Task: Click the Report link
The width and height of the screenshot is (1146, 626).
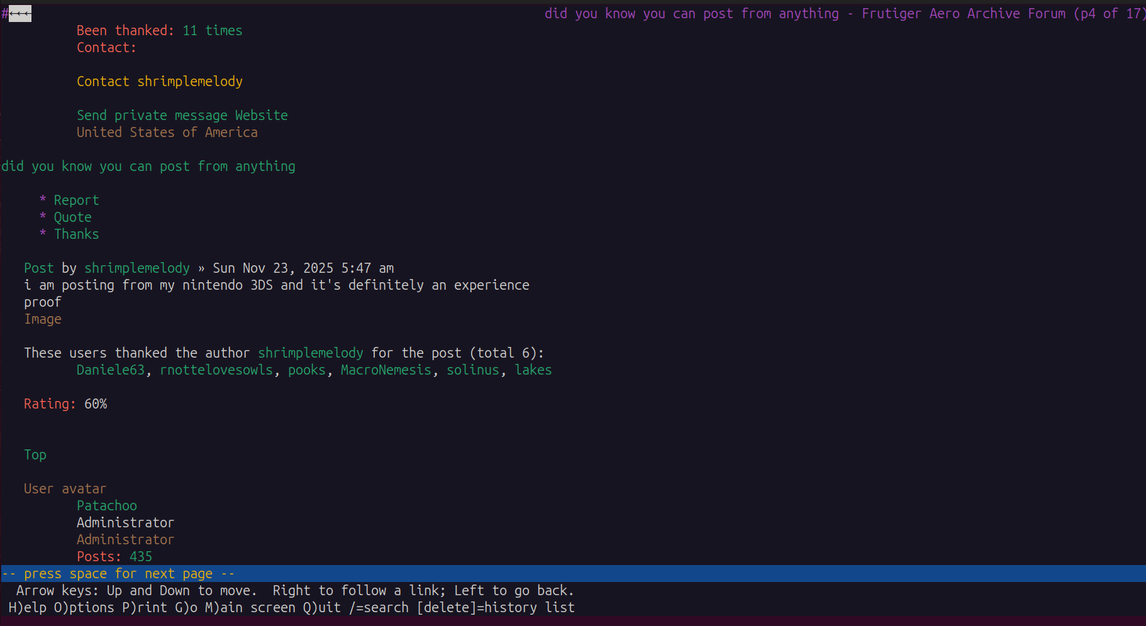Action: 76,200
